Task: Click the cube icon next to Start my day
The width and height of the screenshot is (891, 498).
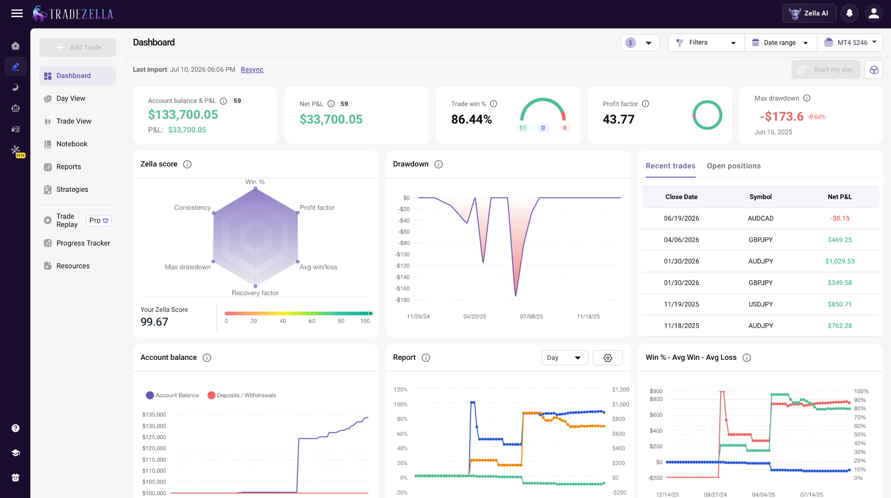Action: click(x=874, y=70)
